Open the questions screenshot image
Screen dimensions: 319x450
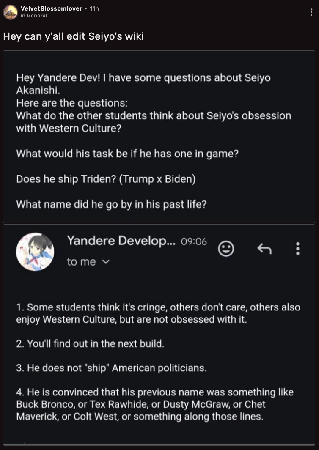click(x=159, y=137)
